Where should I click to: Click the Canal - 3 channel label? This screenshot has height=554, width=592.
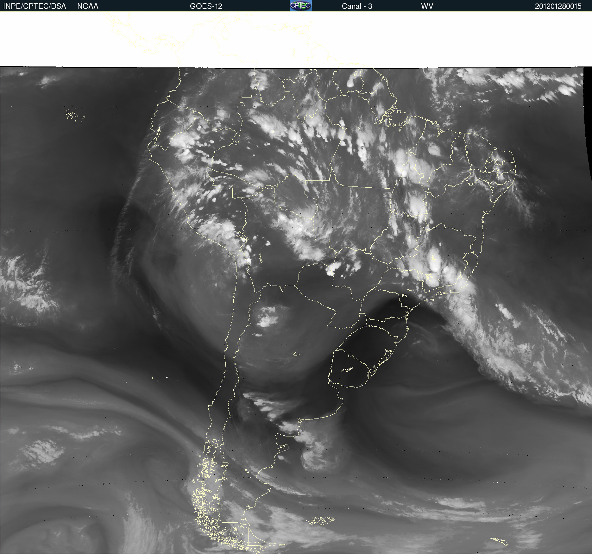point(357,6)
